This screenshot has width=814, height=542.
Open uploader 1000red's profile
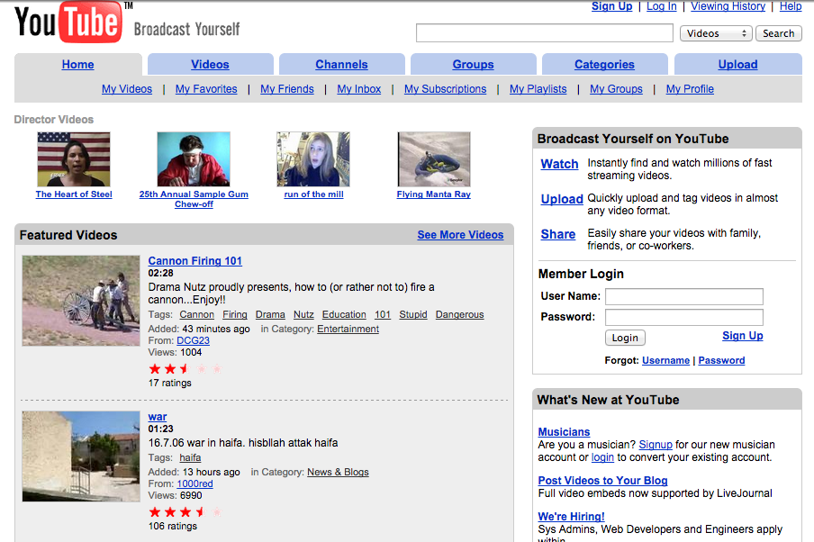pos(194,483)
